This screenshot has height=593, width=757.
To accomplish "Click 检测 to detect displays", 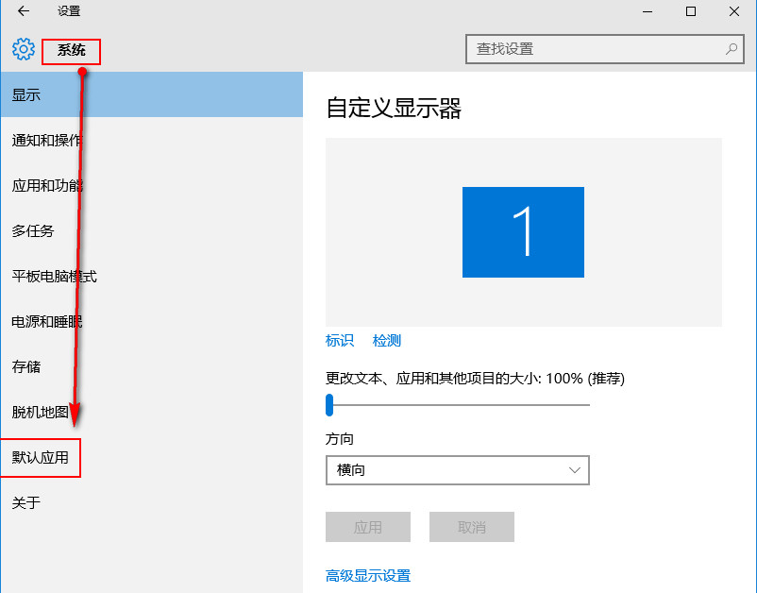I will (x=386, y=340).
